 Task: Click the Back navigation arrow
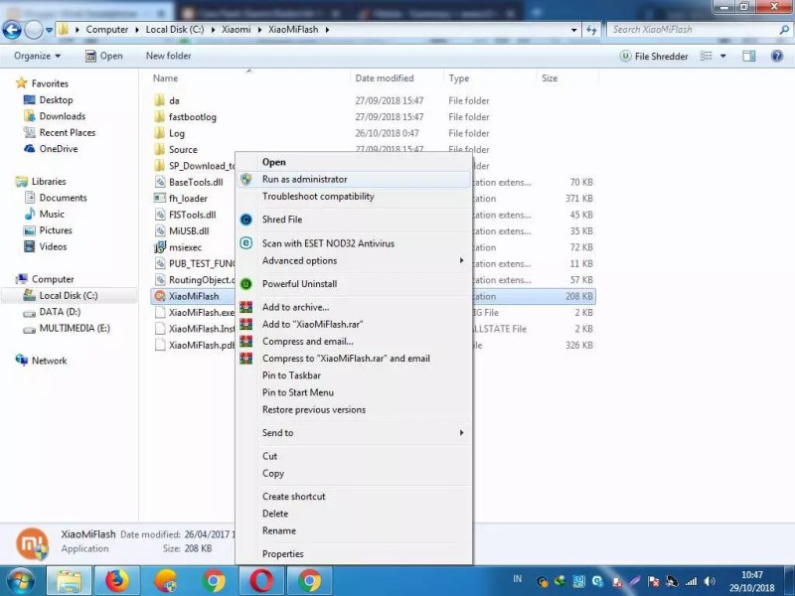[x=12, y=30]
